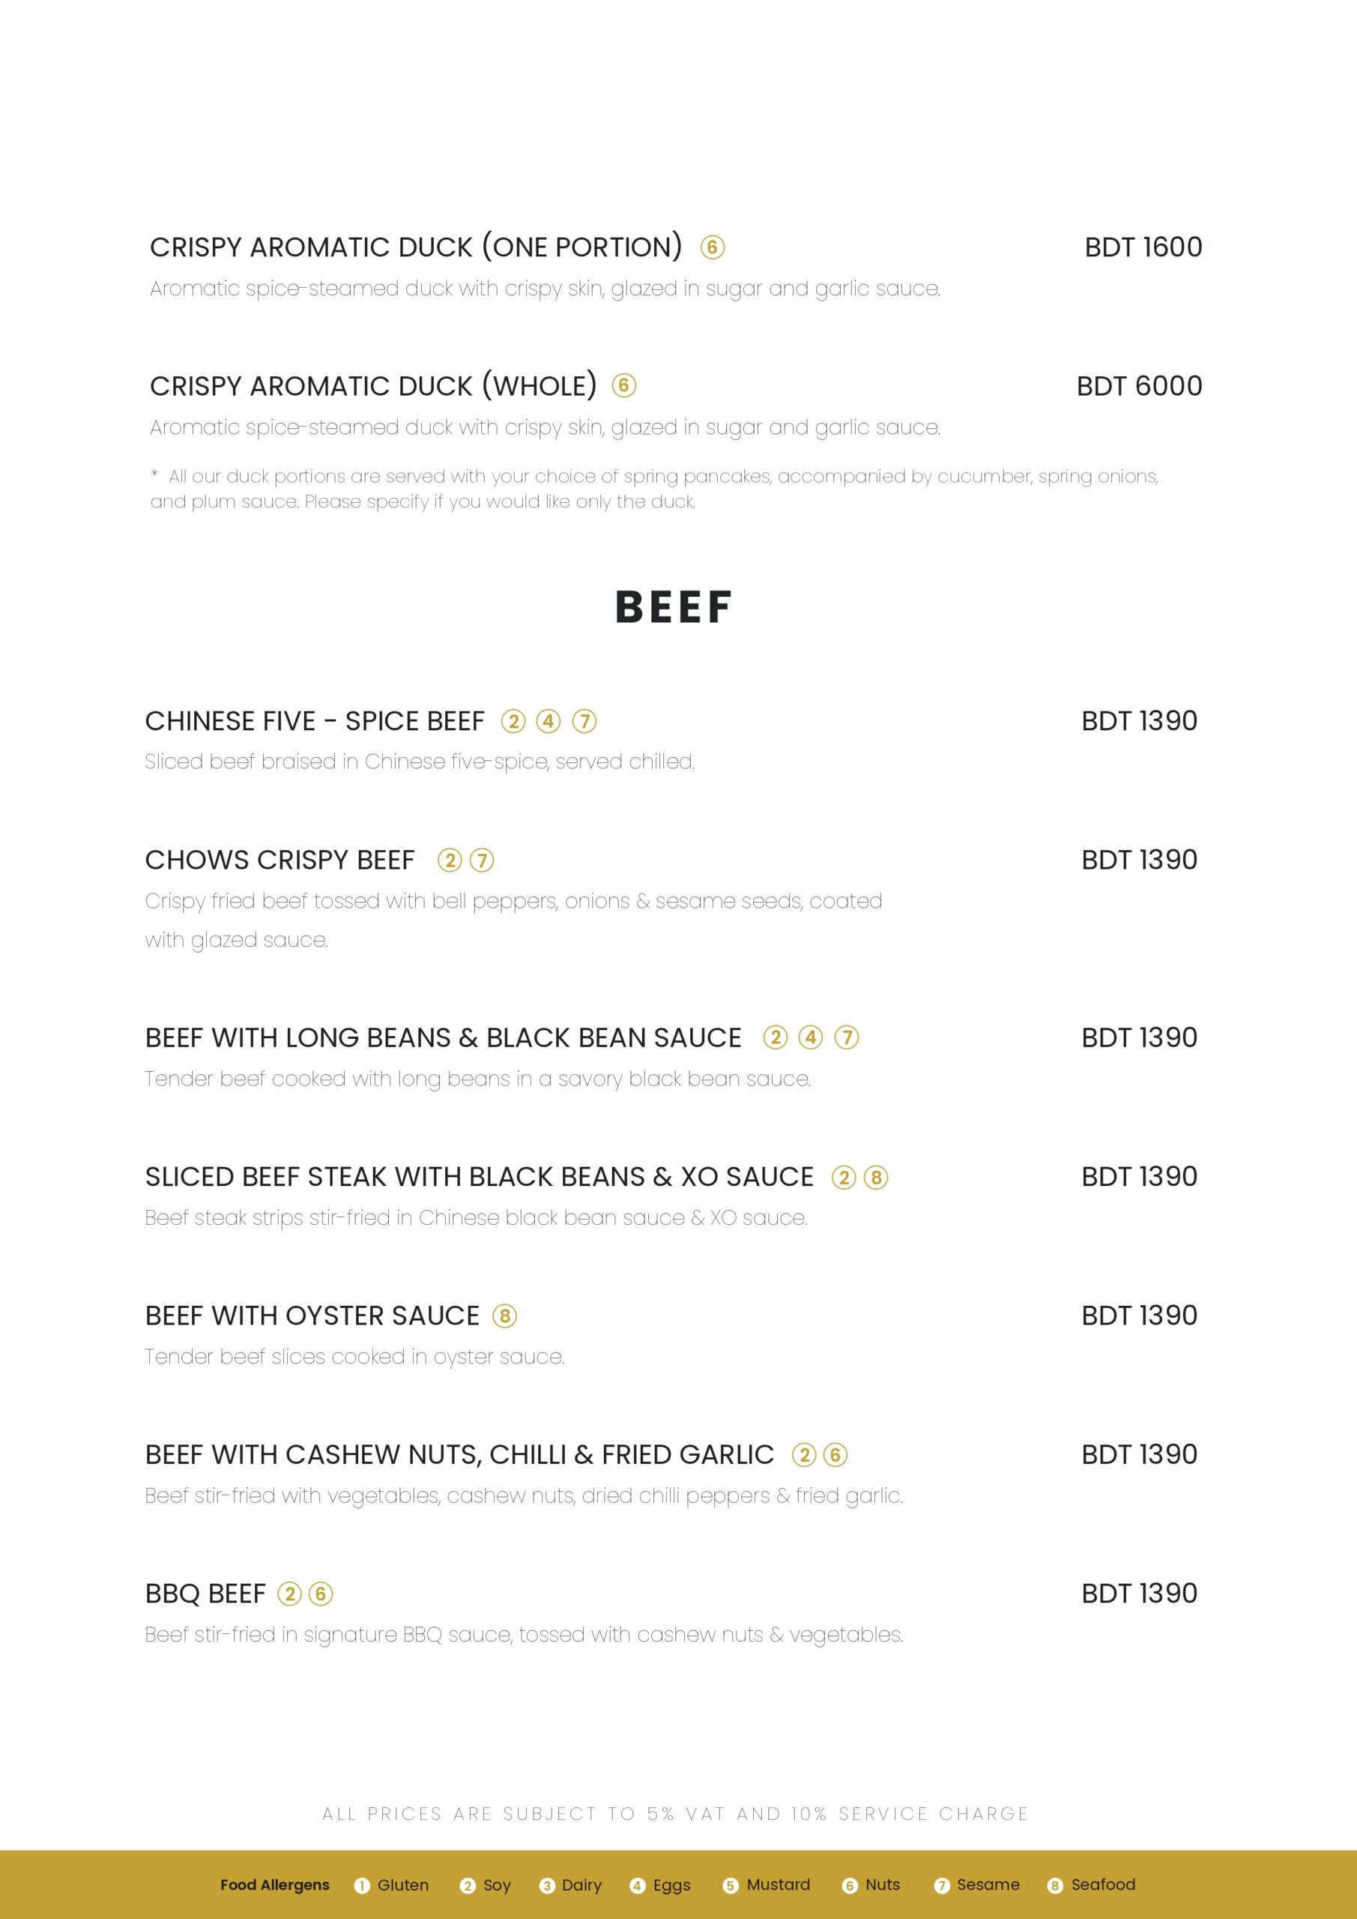Click the Gluten icon in the allergen legend
The height and width of the screenshot is (1919, 1357).
tap(362, 1885)
